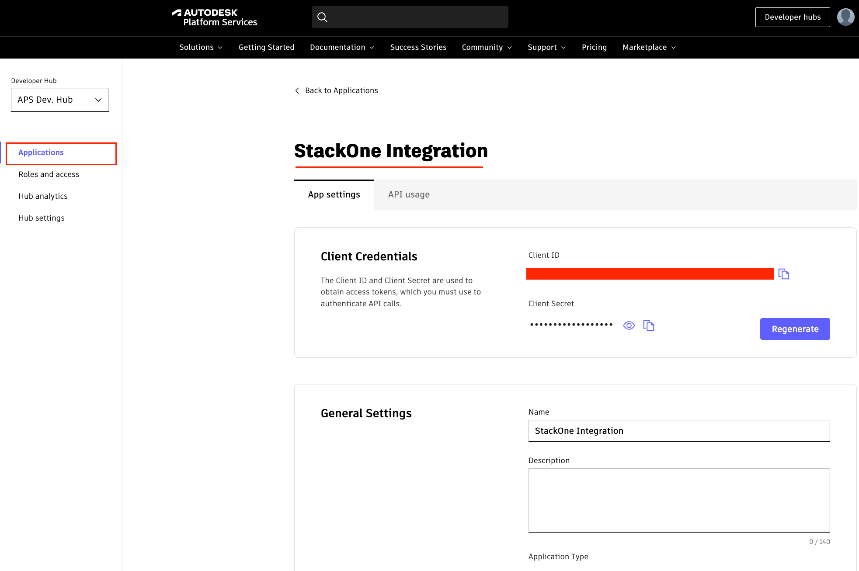Open Hub settings

42,218
